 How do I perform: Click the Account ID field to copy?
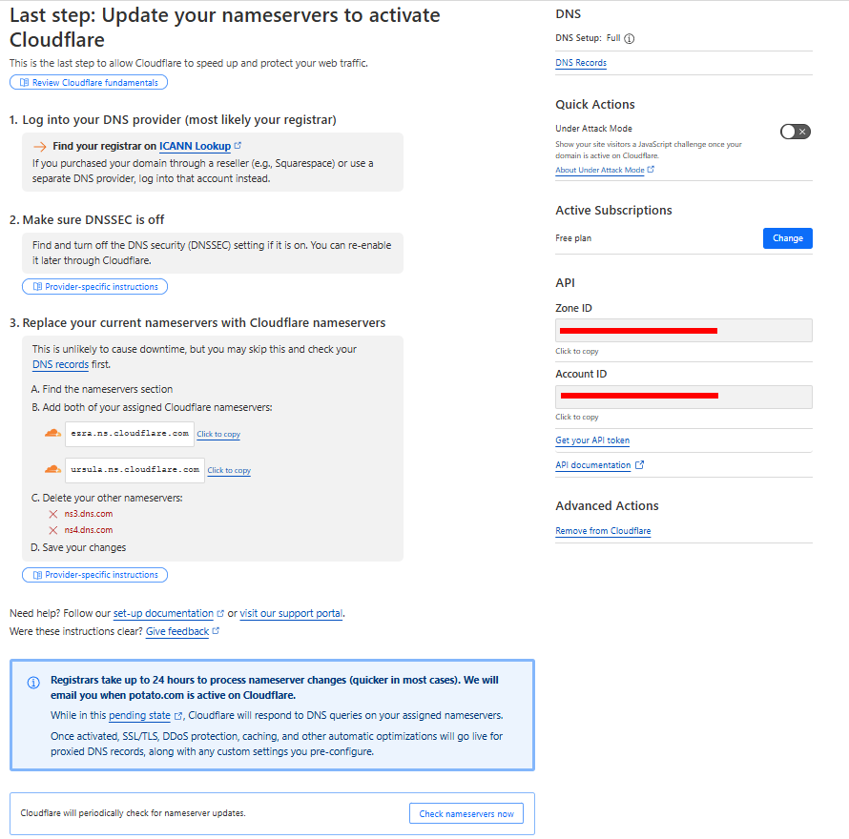coord(683,396)
